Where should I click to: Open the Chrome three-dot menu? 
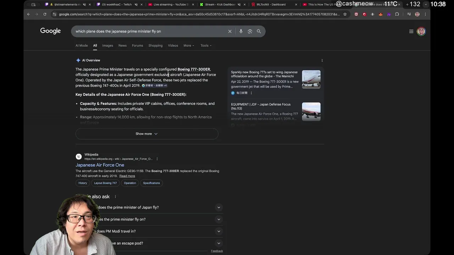(x=425, y=14)
